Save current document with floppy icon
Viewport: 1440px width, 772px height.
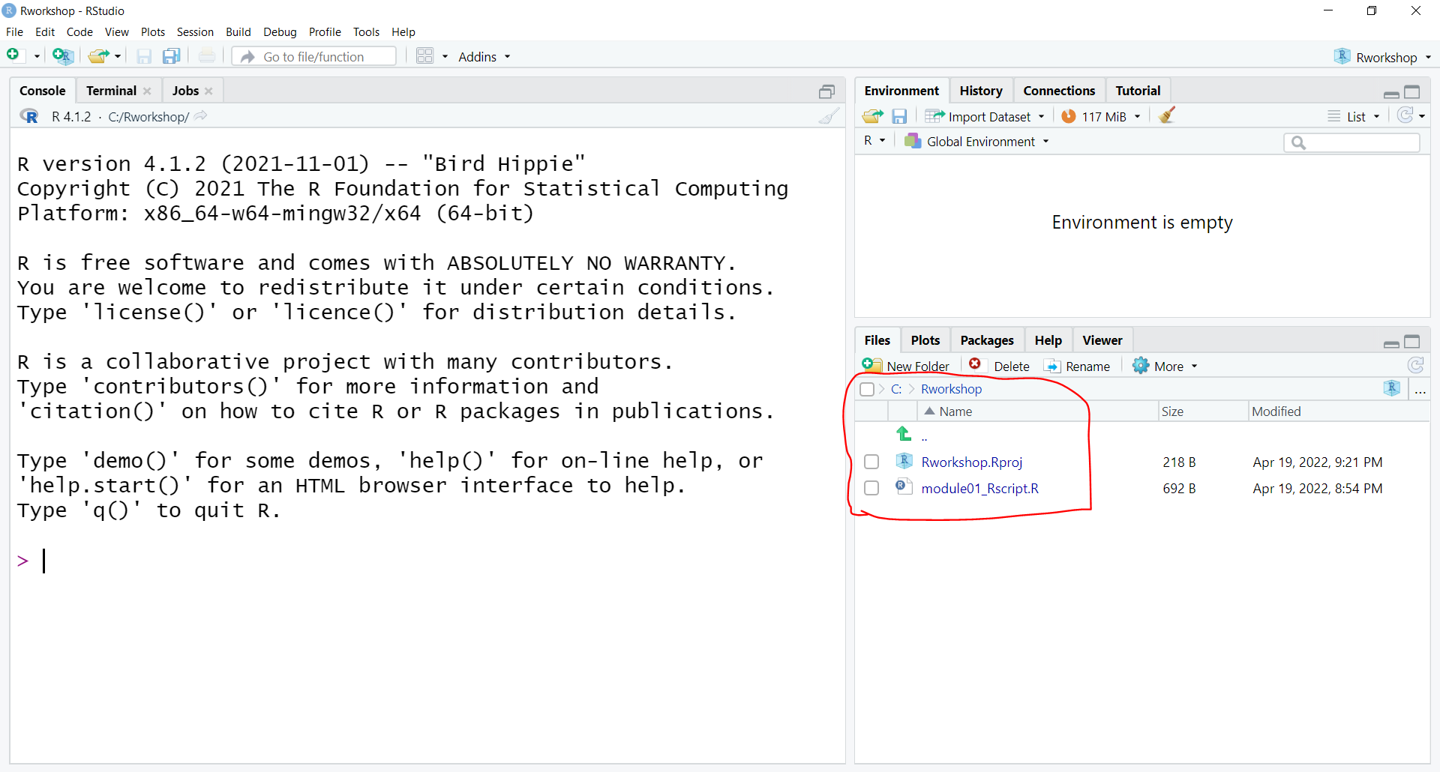click(144, 56)
